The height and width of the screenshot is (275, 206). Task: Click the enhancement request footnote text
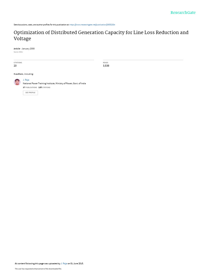tap(38, 269)
